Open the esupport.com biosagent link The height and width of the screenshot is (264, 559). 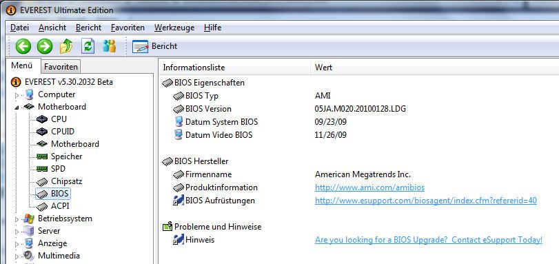(426, 201)
